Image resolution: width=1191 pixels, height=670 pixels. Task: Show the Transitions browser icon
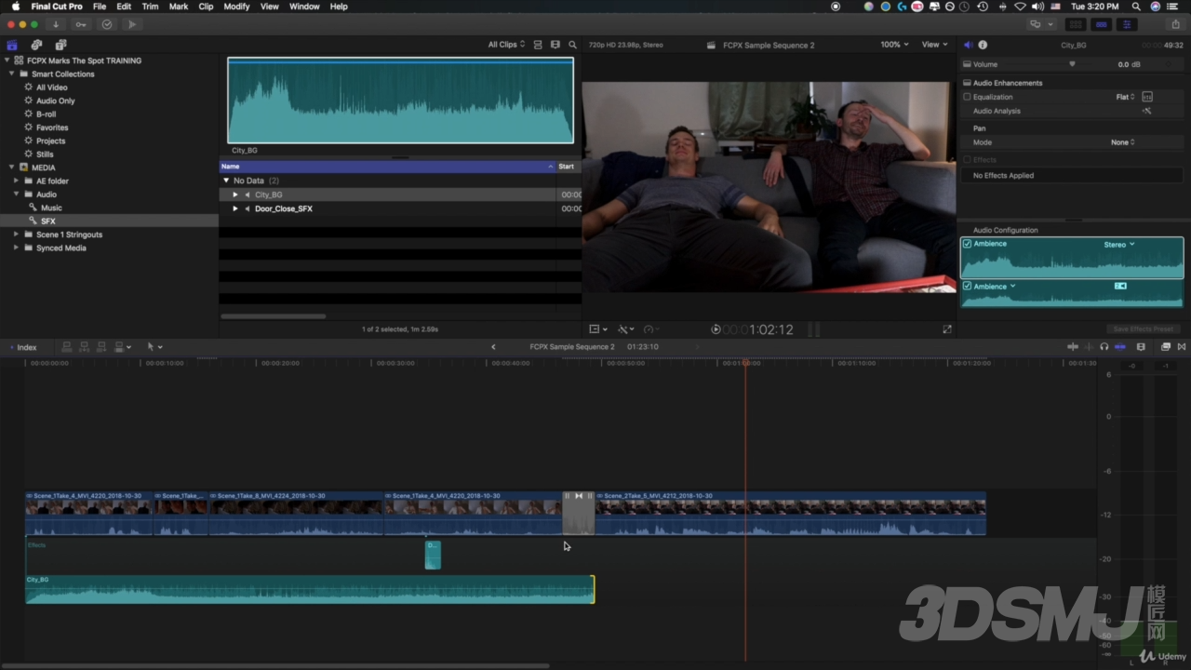1182,347
